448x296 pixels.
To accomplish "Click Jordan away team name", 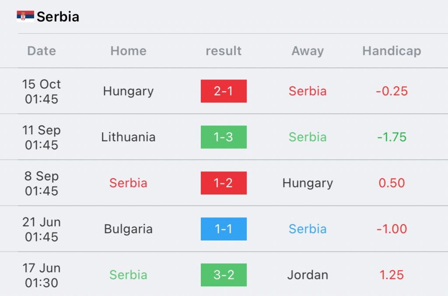I will pos(308,275).
